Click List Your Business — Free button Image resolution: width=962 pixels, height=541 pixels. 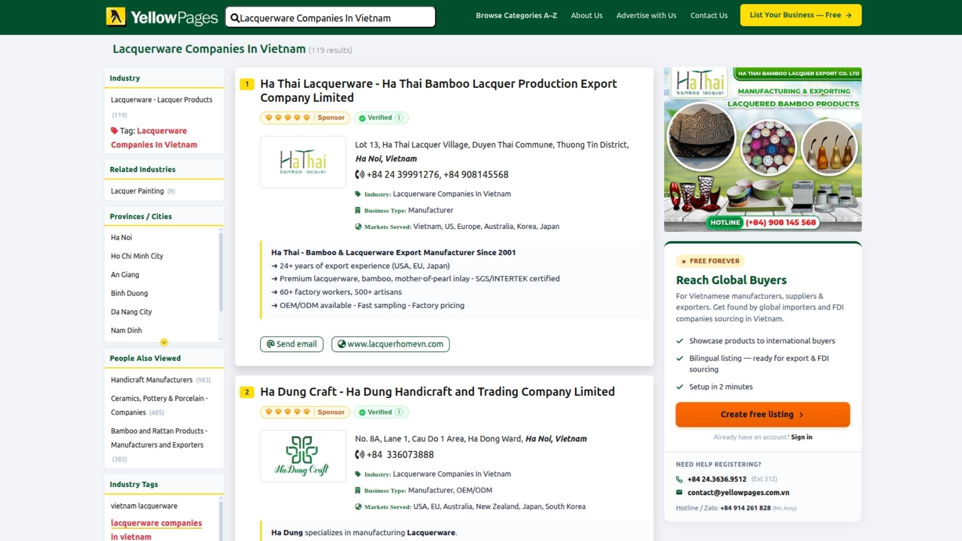coord(801,15)
